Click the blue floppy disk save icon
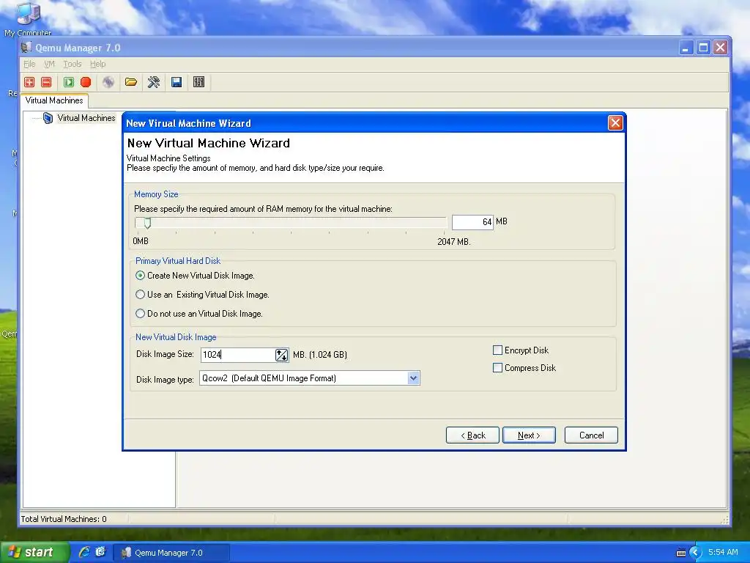 tap(177, 82)
